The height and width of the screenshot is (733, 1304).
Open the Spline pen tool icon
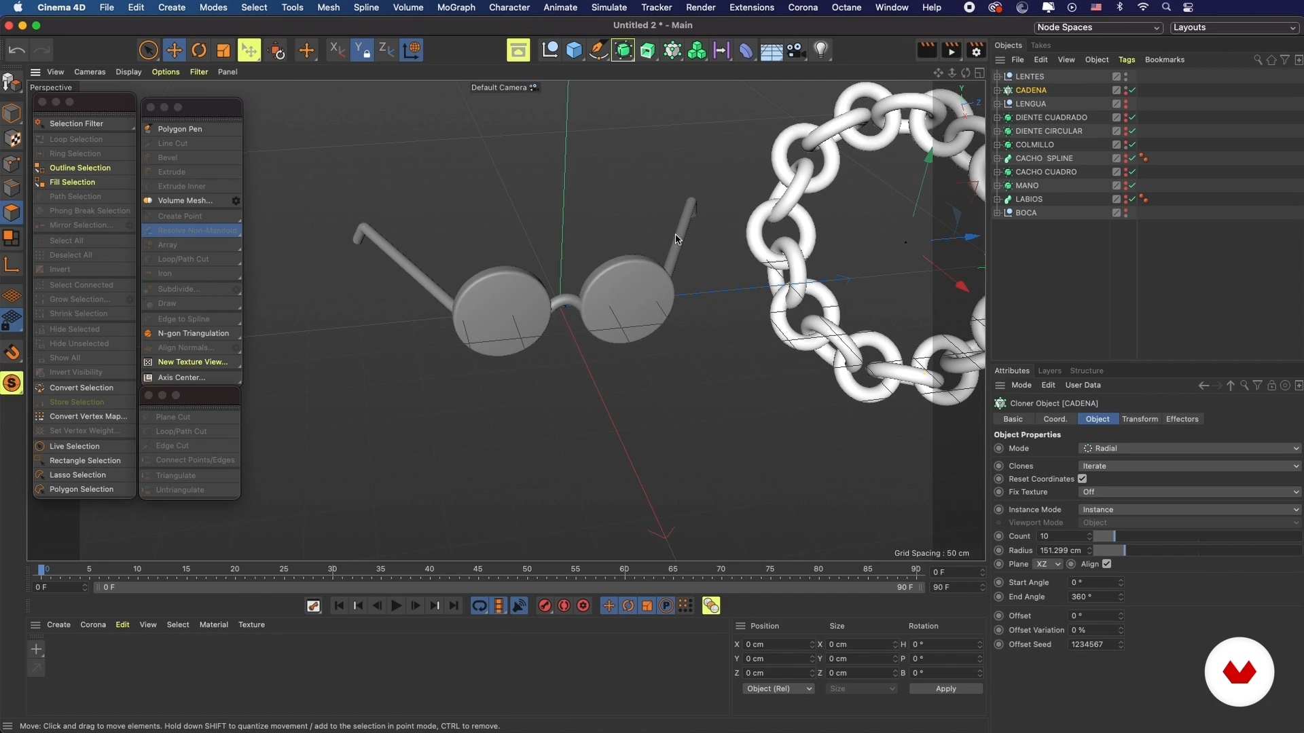598,50
